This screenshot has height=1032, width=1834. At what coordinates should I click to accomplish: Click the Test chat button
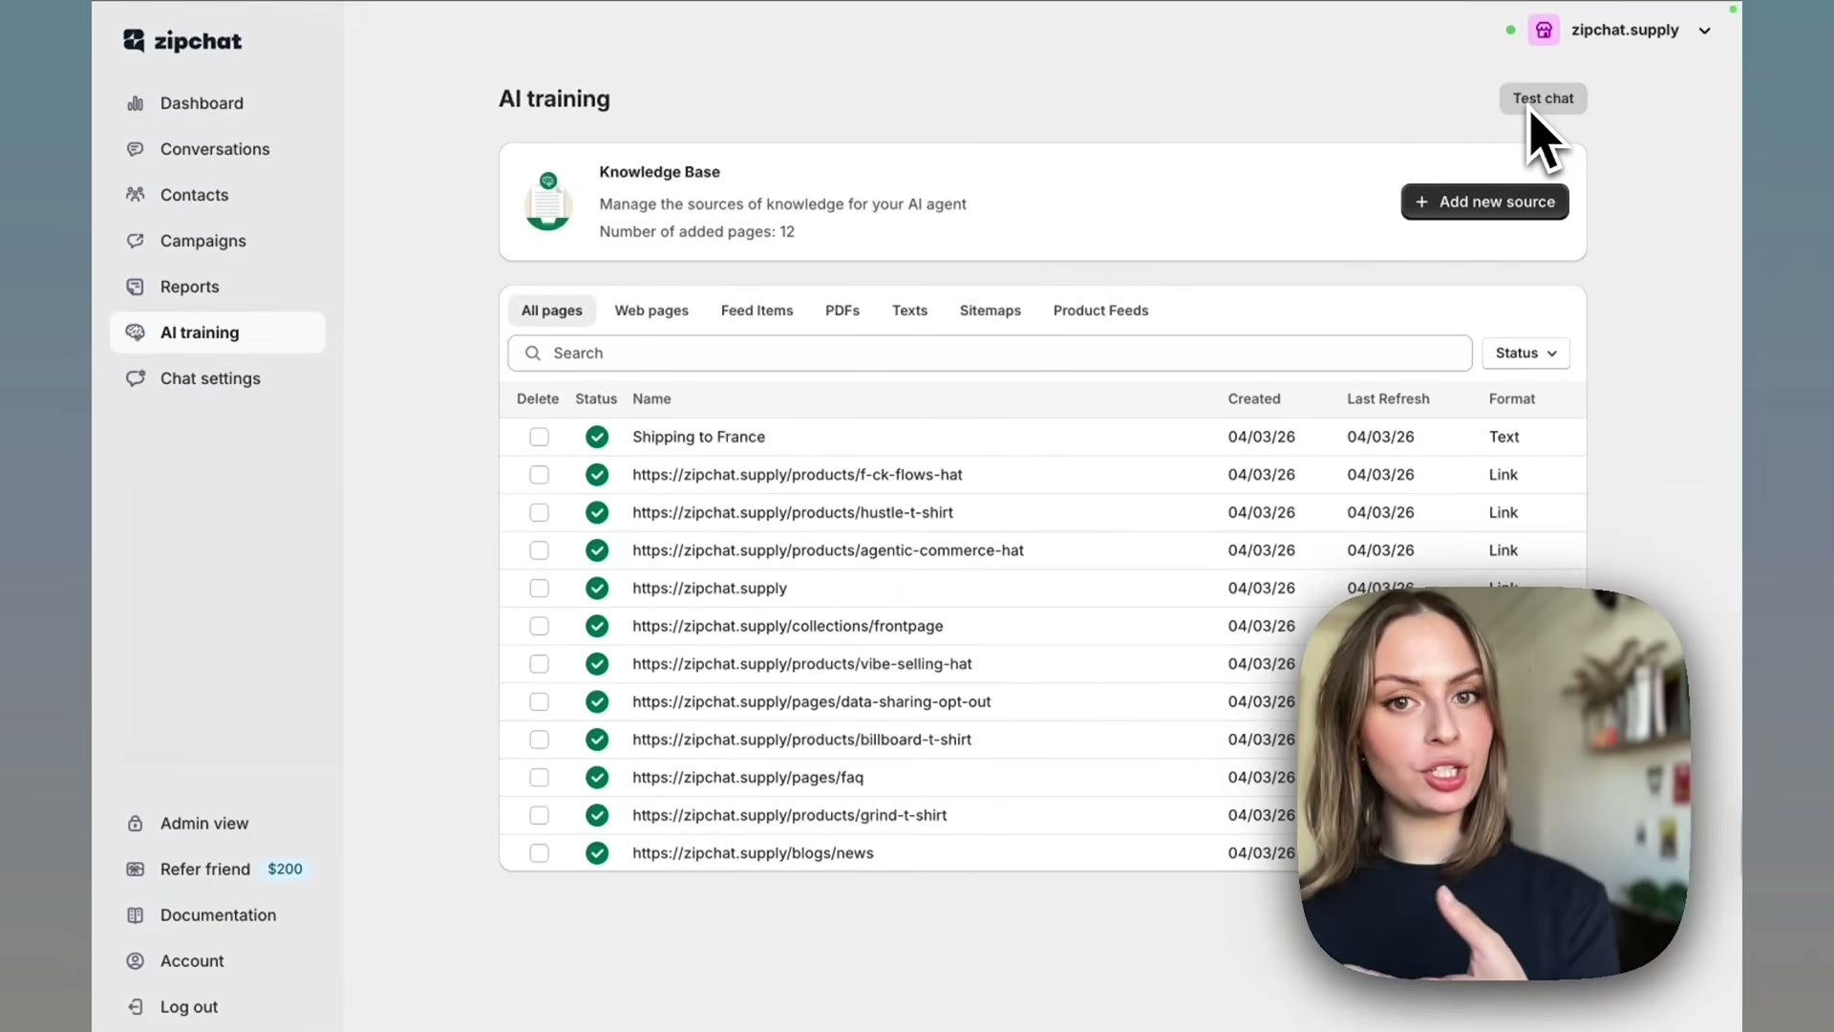point(1543,98)
